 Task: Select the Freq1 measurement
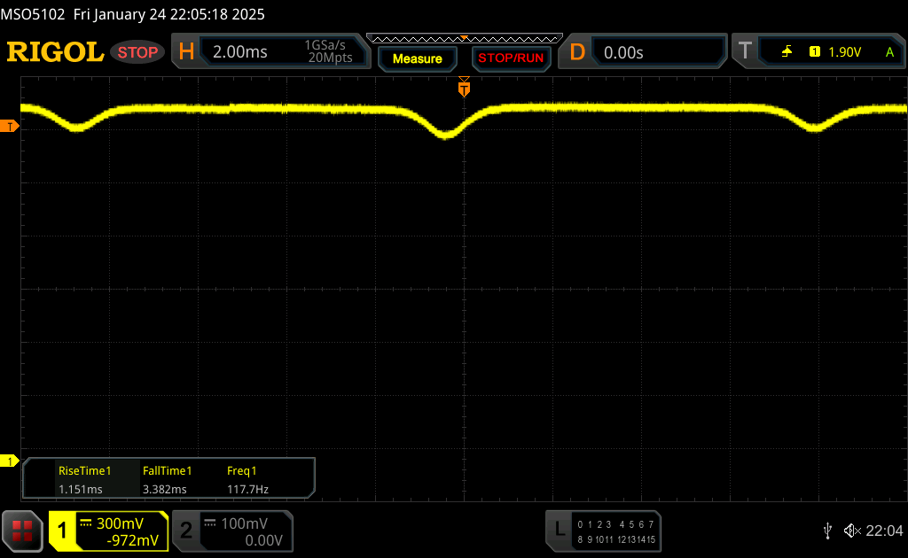[x=241, y=470]
